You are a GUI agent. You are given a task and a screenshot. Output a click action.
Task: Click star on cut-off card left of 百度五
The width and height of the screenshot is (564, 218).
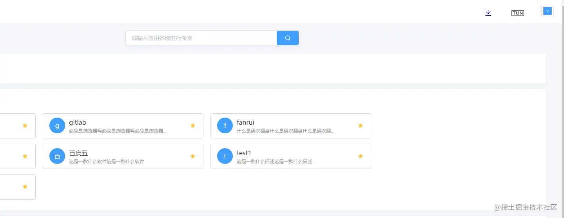[25, 156]
